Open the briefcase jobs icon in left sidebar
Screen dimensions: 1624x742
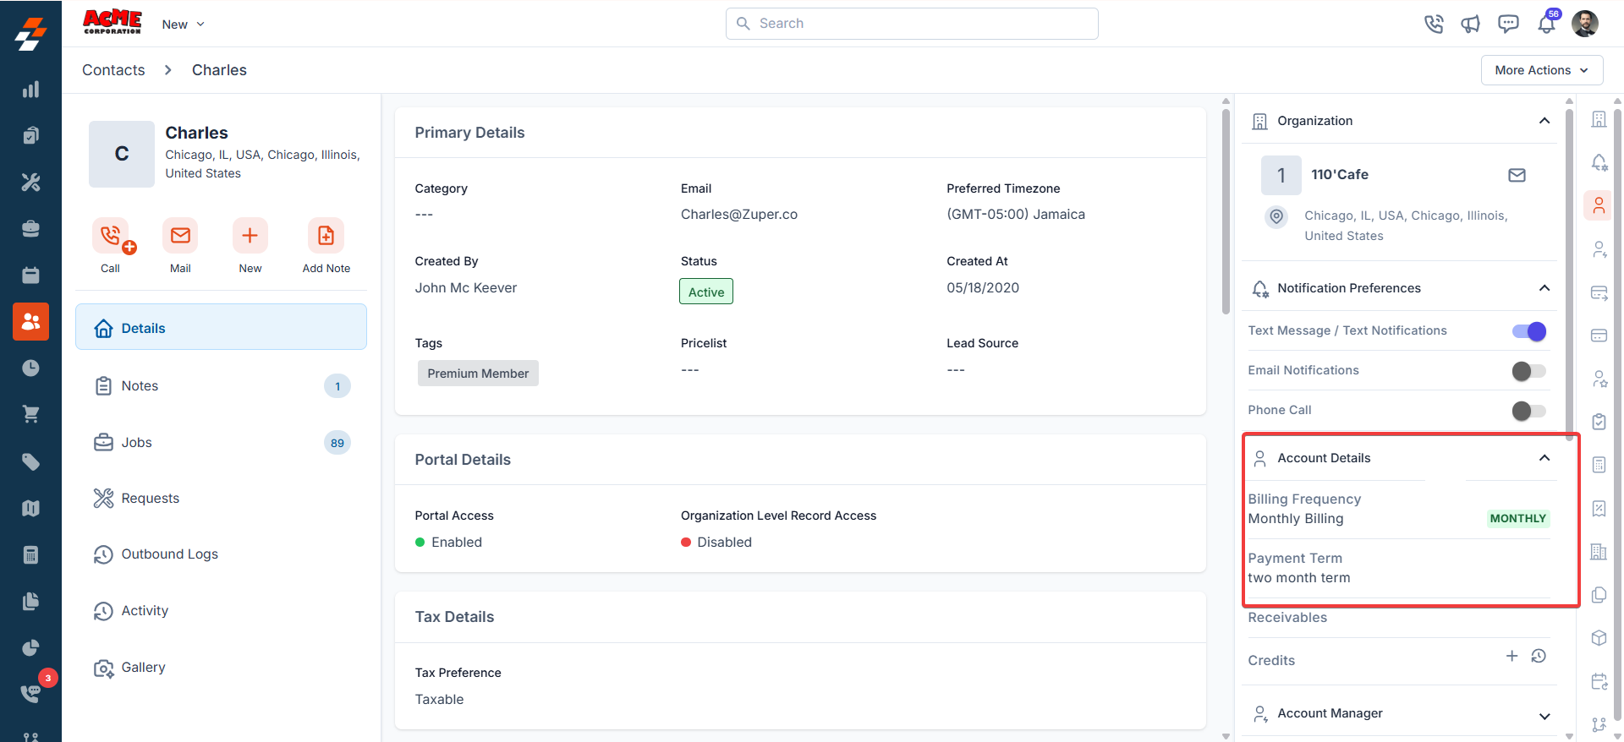tap(30, 228)
